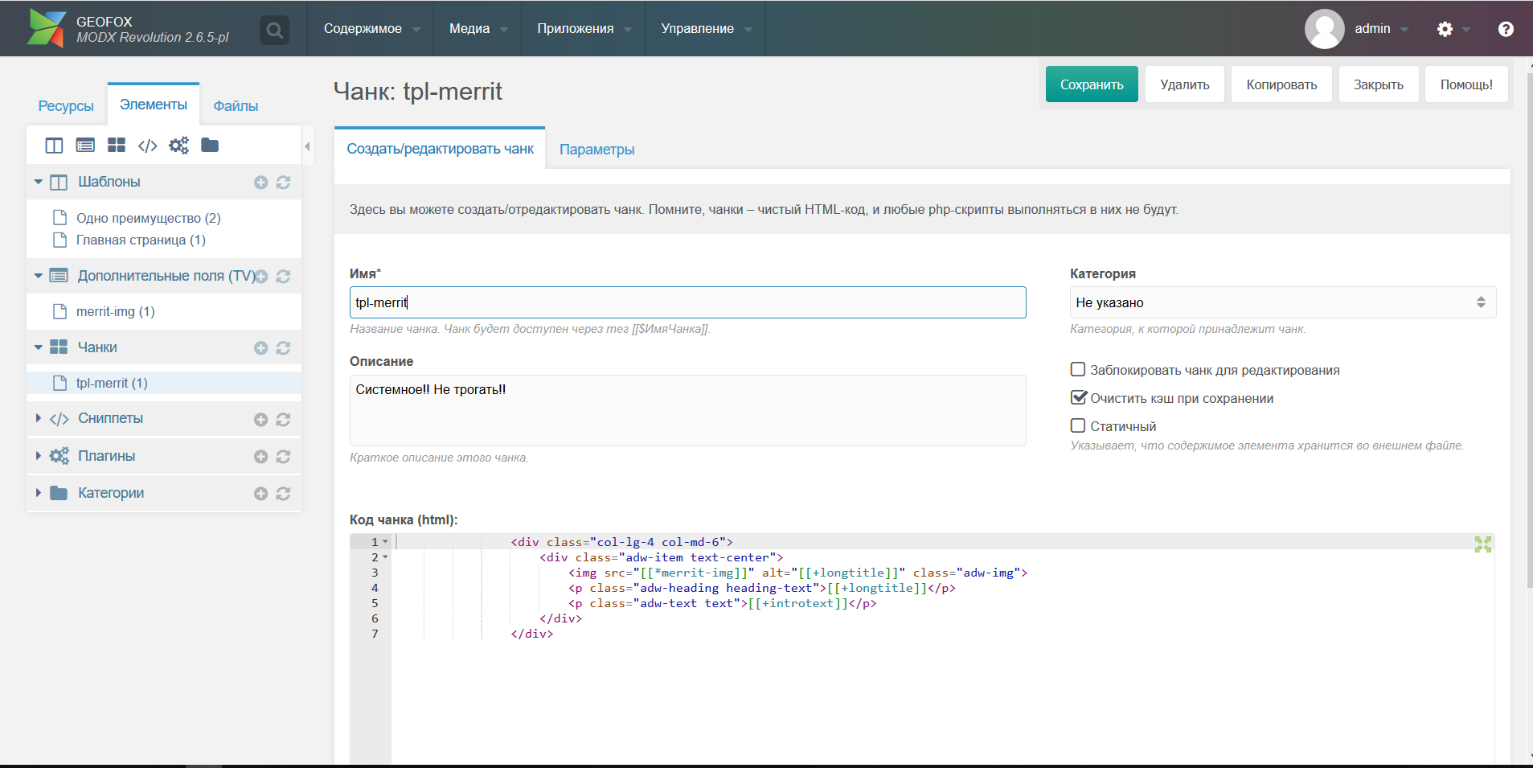Fold code at line 1 arrow

(x=385, y=542)
